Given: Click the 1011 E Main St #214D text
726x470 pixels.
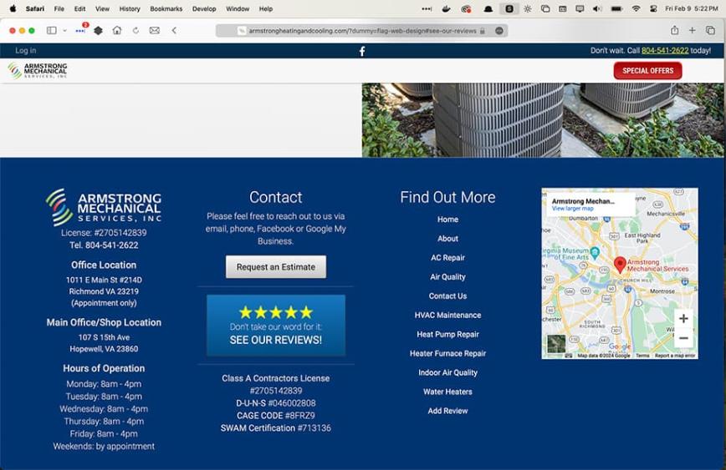Looking at the screenshot, I should click(x=104, y=280).
